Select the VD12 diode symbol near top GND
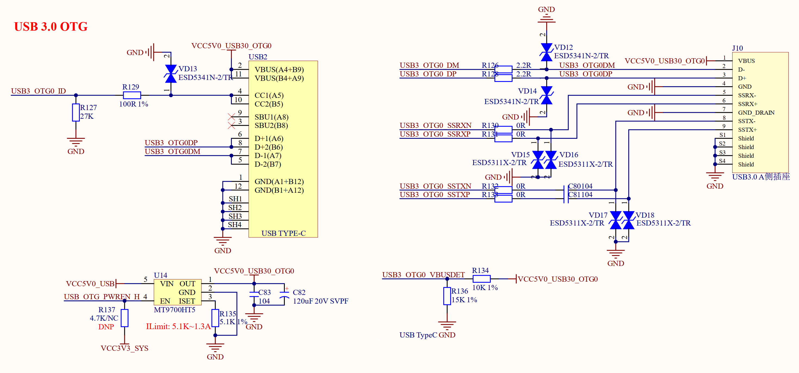The image size is (799, 373). pos(546,52)
